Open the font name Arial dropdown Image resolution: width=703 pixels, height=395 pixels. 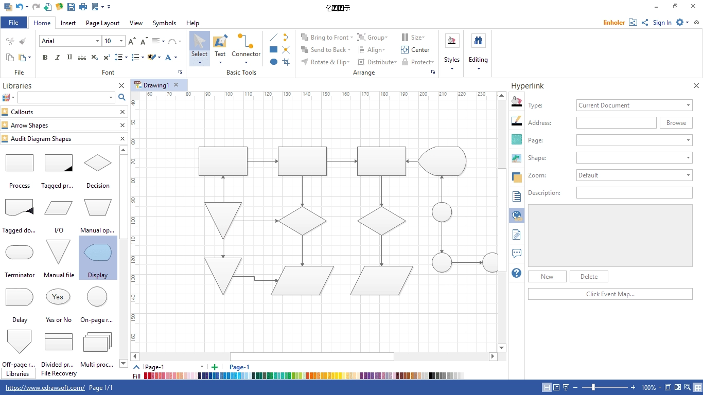click(x=97, y=41)
